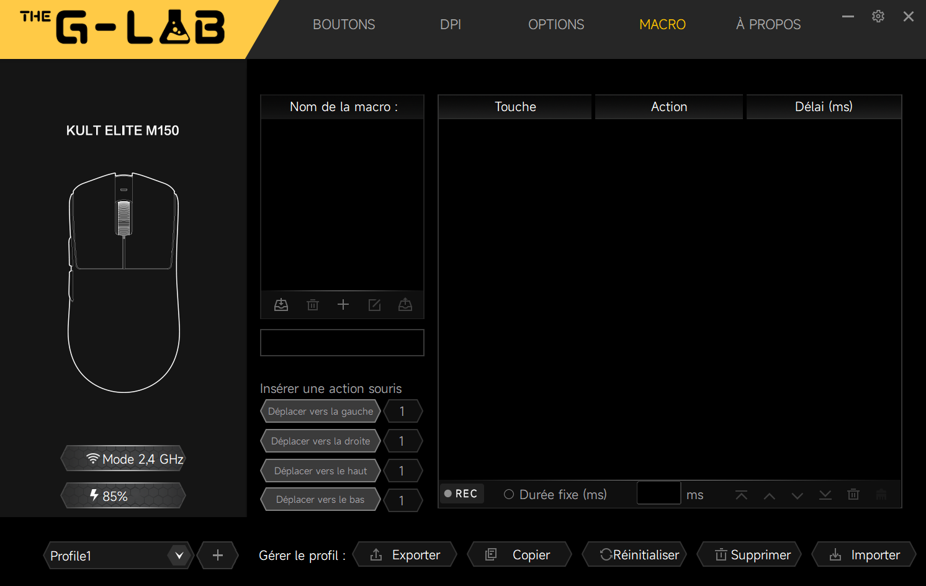Click the Délai (ms) column header
This screenshot has height=586, width=926.
click(x=824, y=107)
